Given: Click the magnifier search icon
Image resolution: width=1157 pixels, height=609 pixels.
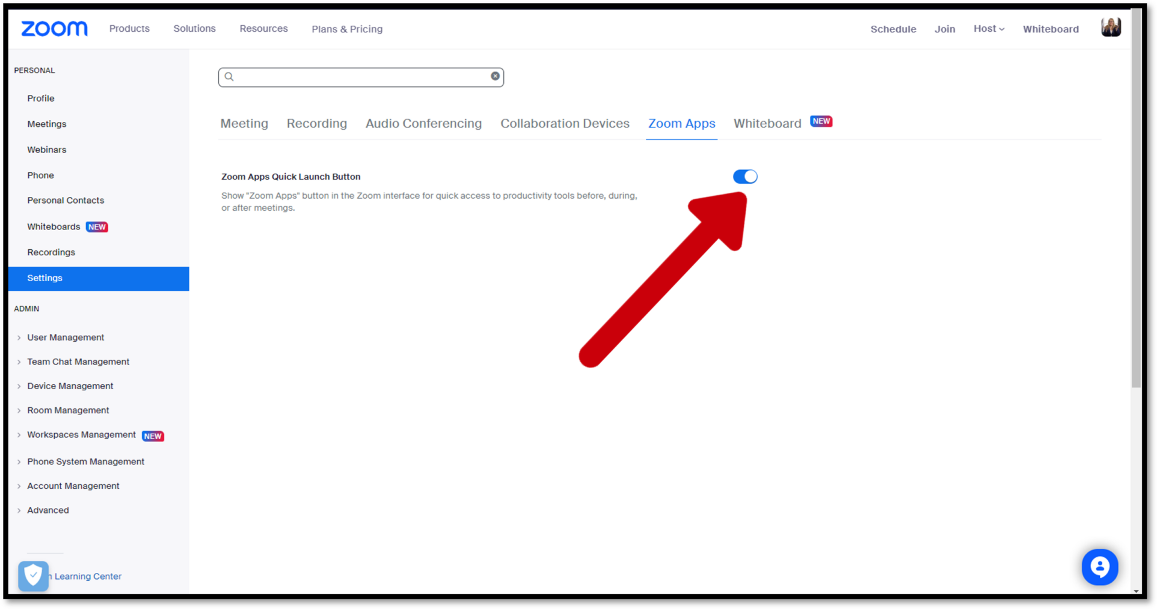Looking at the screenshot, I should 229,77.
